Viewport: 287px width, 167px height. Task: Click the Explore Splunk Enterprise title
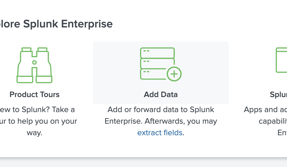click(56, 24)
